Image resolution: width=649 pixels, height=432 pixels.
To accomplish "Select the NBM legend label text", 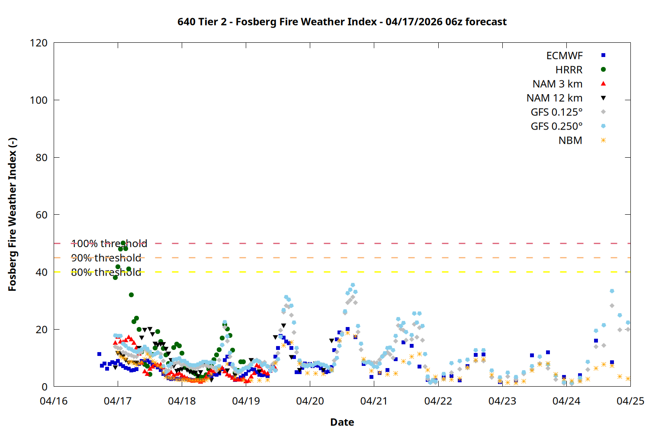I will pos(570,141).
